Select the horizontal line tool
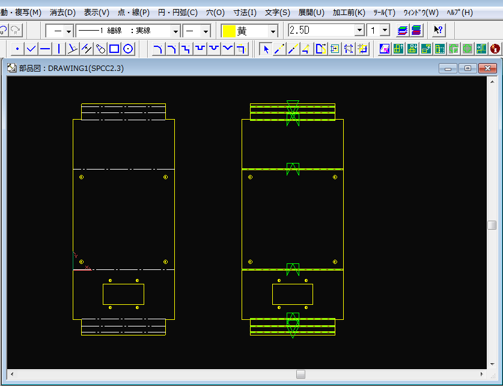This screenshot has height=386, width=503. [x=45, y=49]
